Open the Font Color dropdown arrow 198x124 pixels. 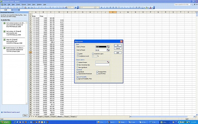pos(152,7)
